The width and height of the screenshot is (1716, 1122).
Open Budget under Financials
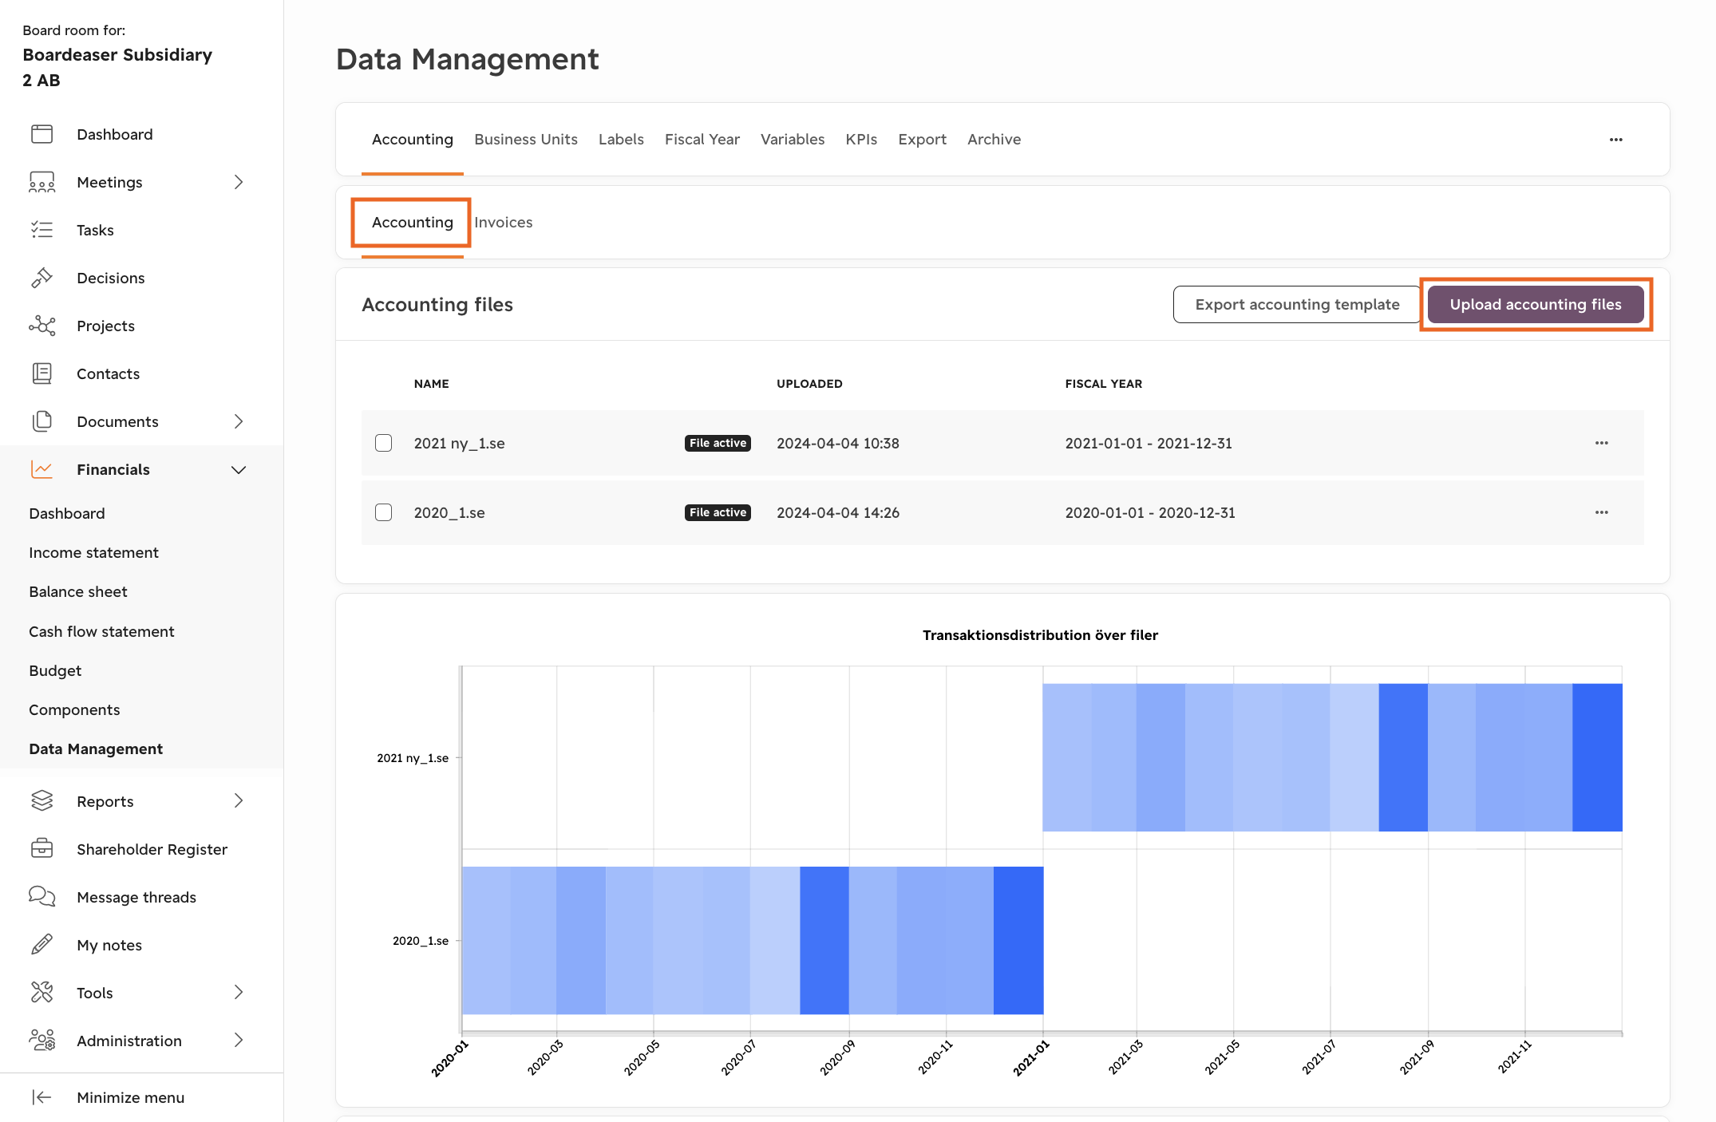55,670
